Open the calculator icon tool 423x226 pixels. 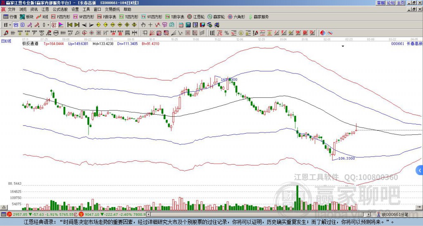[188, 25]
